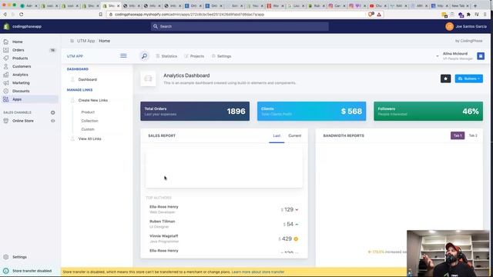This screenshot has width=493, height=277.
Task: Open Joe Santos Garcia account menu
Action: pos(466,26)
